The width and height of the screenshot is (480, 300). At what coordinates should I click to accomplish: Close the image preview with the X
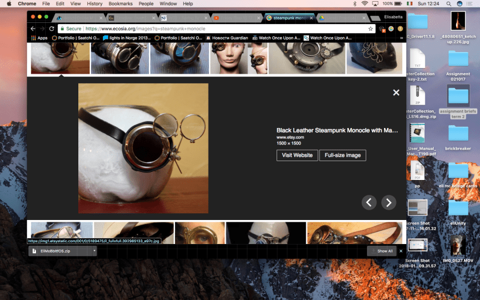point(396,93)
